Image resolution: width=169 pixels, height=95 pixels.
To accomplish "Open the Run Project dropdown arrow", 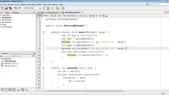I will (x=55, y=8).
